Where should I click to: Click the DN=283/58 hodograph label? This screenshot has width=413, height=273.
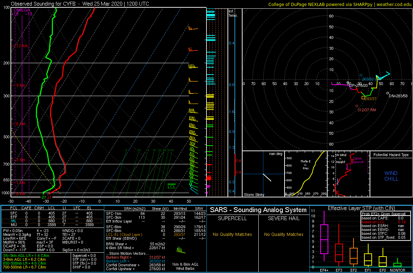click(x=398, y=96)
